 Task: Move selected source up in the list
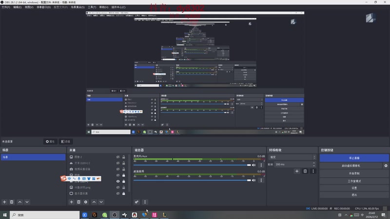pyautogui.click(x=94, y=202)
